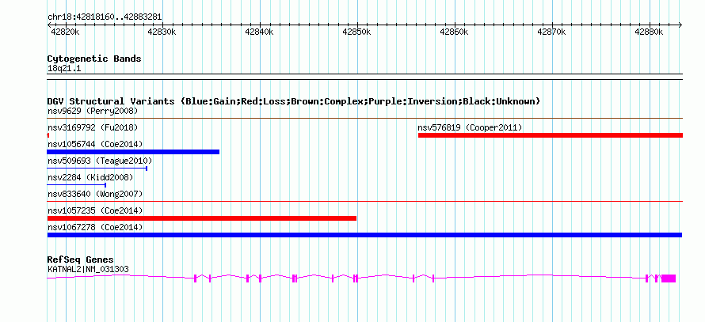Click the thin blue nsv509693 line
The height and width of the screenshot is (322, 705).
[x=97, y=169]
